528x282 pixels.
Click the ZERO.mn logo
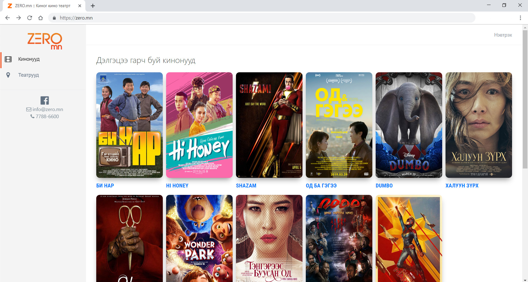[x=45, y=41]
